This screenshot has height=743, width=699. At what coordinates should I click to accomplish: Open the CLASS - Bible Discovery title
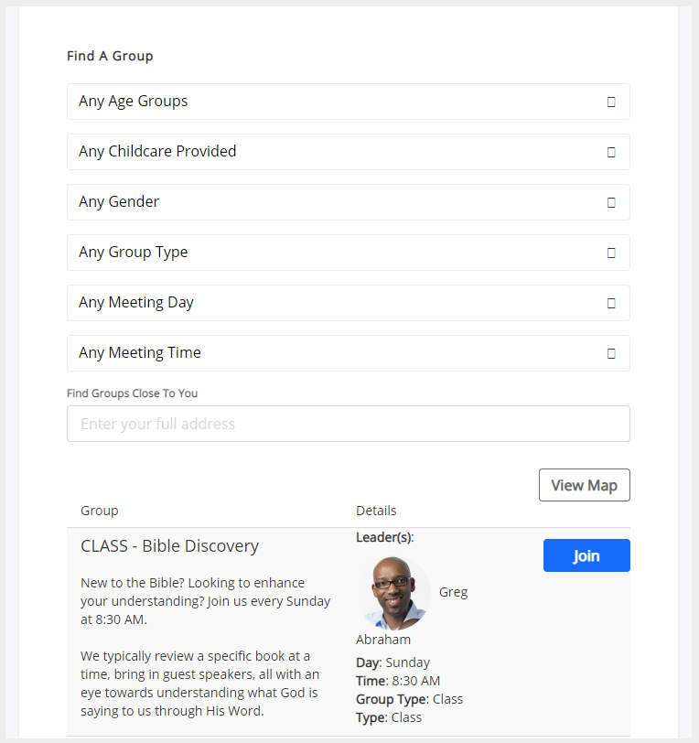169,546
